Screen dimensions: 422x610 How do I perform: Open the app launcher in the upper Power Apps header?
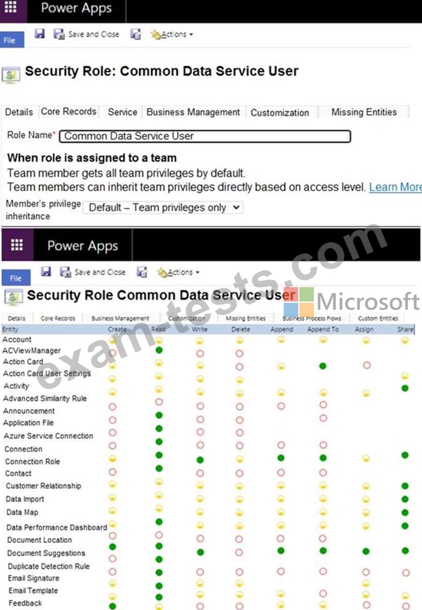(x=12, y=8)
